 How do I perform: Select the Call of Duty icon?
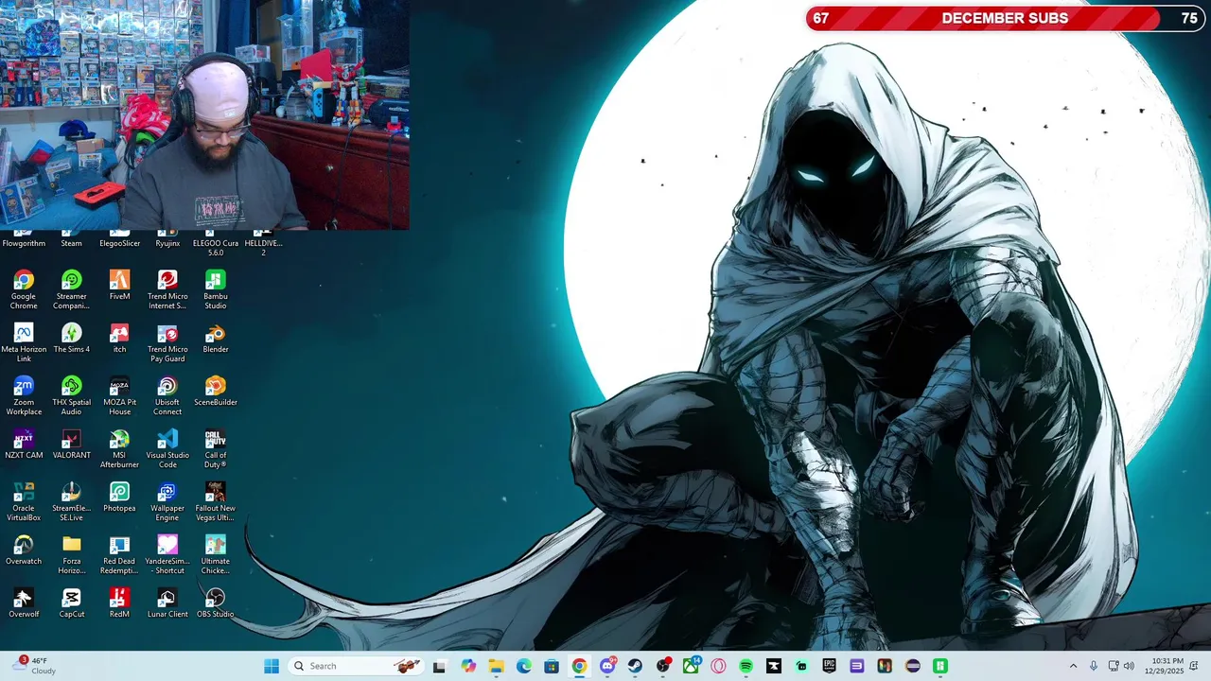216,448
